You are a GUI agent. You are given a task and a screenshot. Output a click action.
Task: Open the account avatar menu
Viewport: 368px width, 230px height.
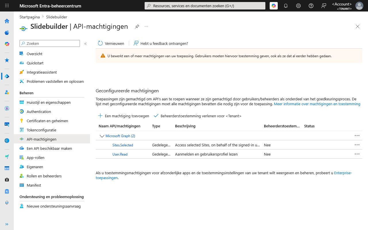359,6
